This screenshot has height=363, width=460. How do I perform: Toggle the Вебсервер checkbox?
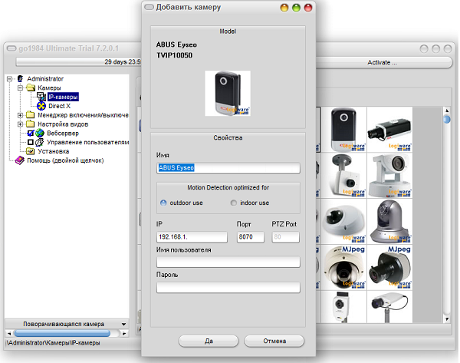pos(30,133)
